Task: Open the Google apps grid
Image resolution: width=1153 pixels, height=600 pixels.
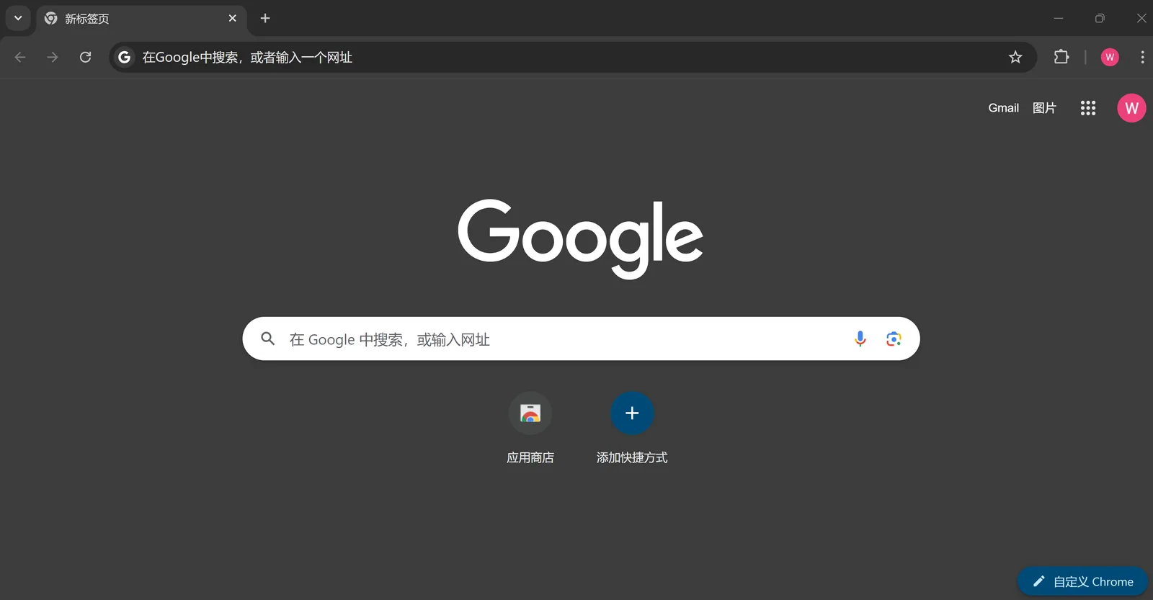Action: [x=1088, y=108]
